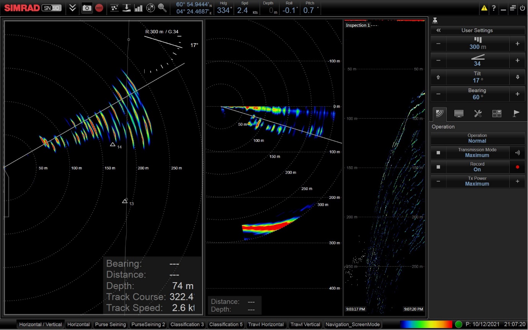Switch to the Setup wrench-tools tab icon
The width and height of the screenshot is (528, 330).
pos(477,114)
